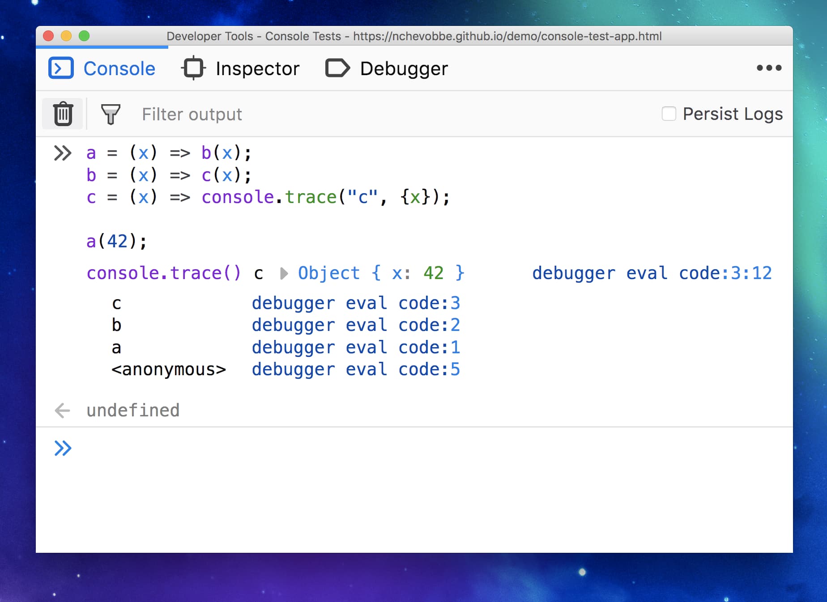This screenshot has height=602, width=827.
Task: Select the Object { x: 42 } preview
Action: pyautogui.click(x=381, y=273)
